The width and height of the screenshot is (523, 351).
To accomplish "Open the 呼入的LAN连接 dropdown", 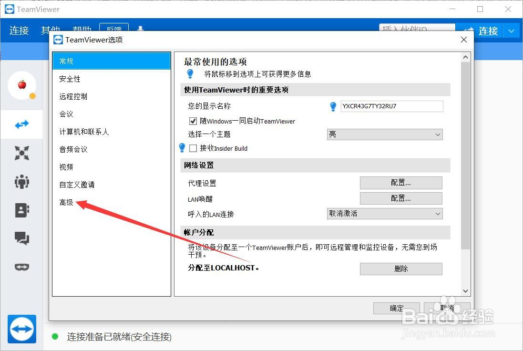I will [x=385, y=214].
